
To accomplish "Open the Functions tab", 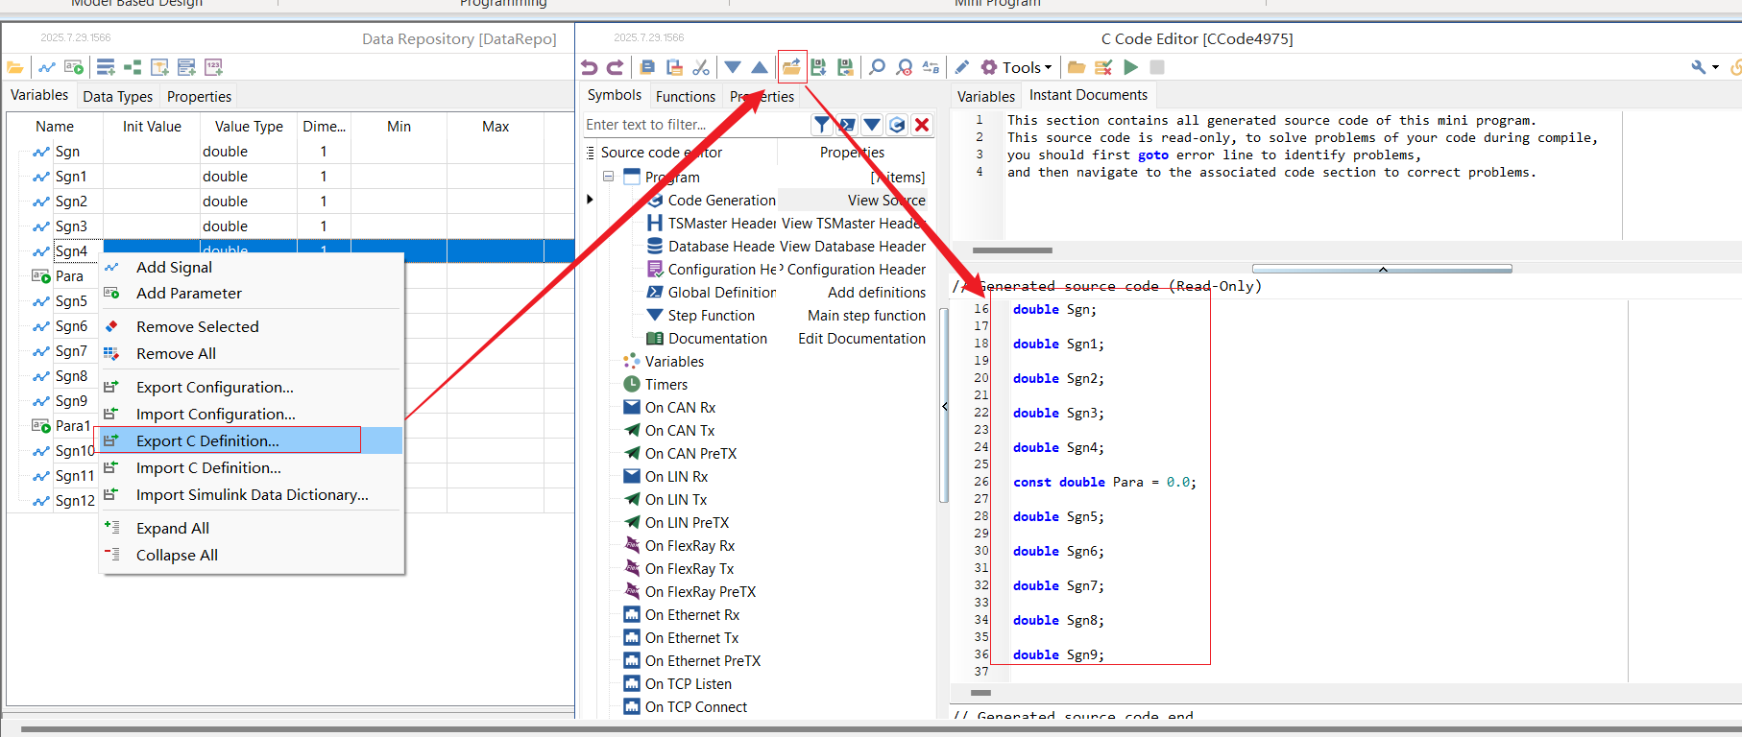I will (x=686, y=96).
